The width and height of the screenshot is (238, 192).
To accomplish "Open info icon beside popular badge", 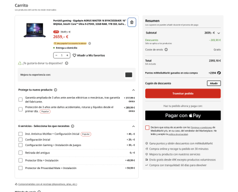I will (x=90, y=43).
